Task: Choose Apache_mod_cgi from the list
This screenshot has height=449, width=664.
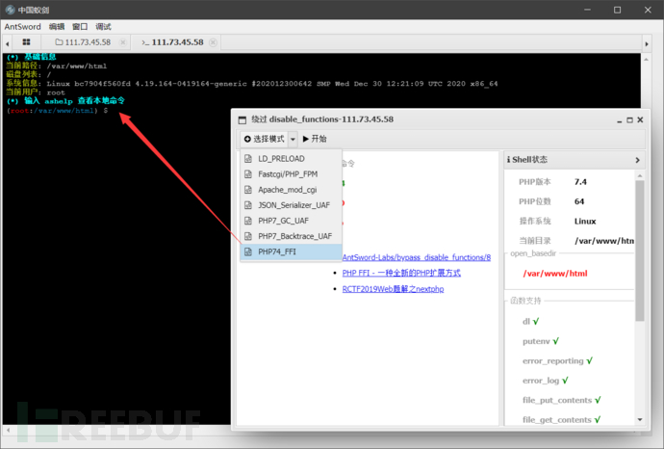Action: tap(291, 190)
